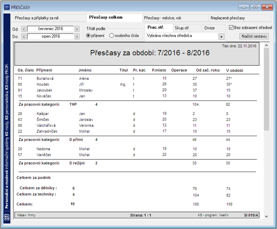Click the THP category summary label

73,104
